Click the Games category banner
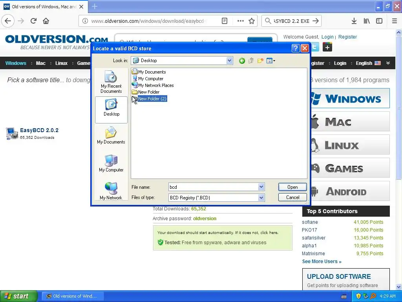The image size is (402, 302). click(x=350, y=168)
